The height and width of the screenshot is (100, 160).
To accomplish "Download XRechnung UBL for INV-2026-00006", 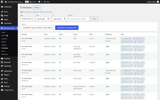I will tap(127, 58).
